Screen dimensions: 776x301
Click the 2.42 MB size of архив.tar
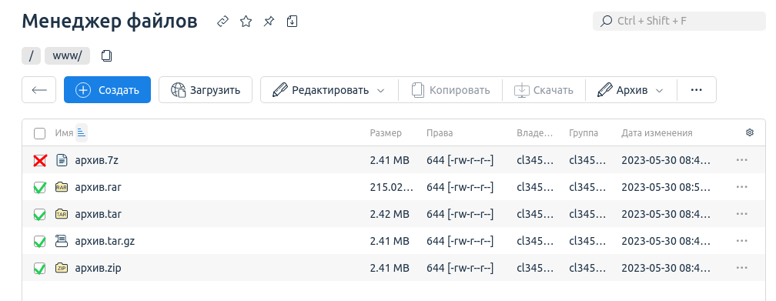click(390, 214)
